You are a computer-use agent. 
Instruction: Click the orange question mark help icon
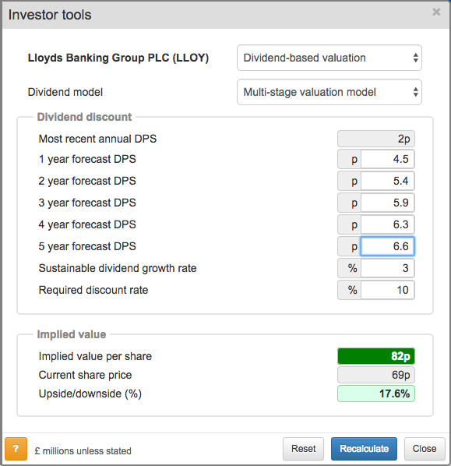pyautogui.click(x=16, y=448)
